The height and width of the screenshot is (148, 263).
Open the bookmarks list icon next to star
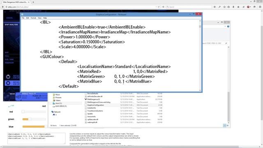(x=228, y=7)
